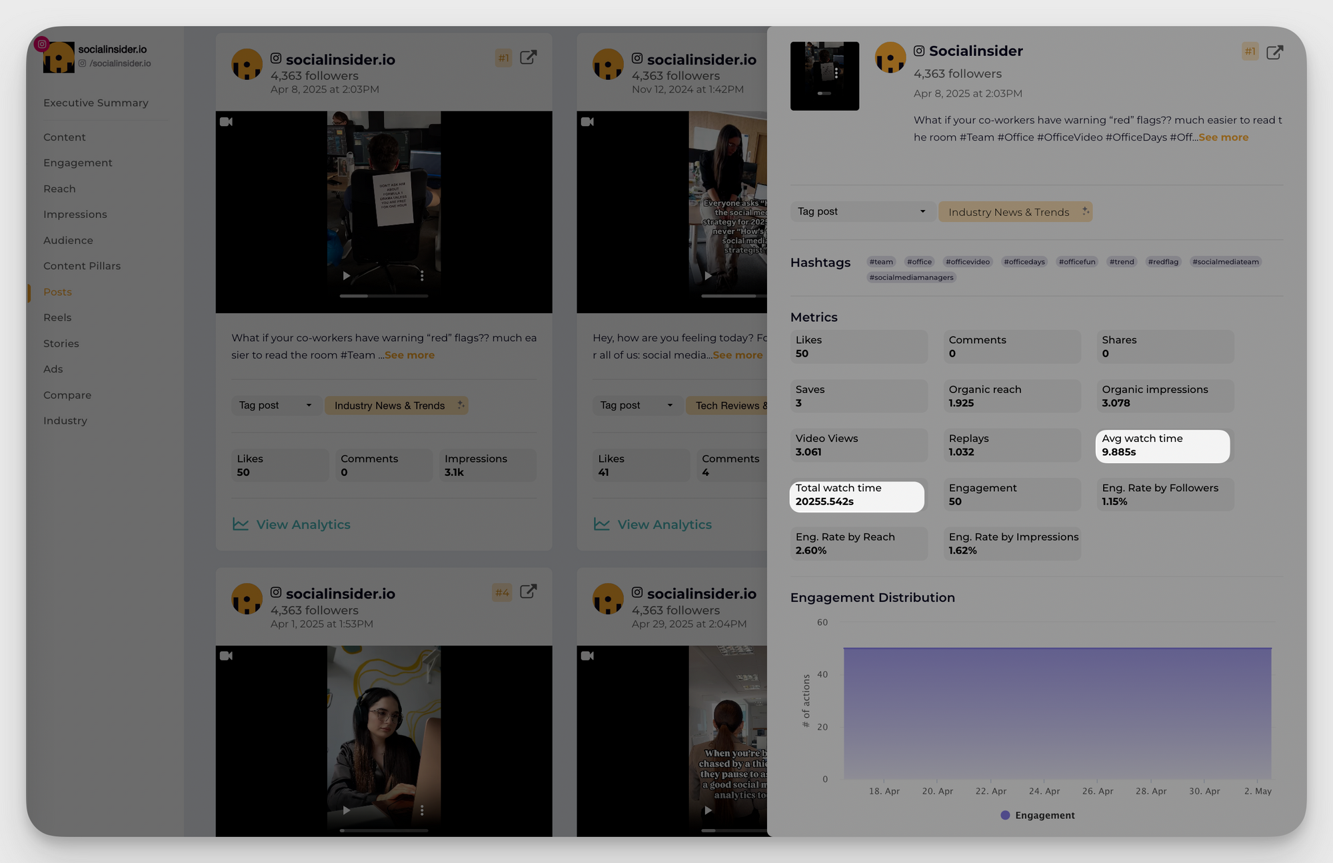Open post thumbnail in detail panel
Image resolution: width=1333 pixels, height=863 pixels.
tap(824, 76)
